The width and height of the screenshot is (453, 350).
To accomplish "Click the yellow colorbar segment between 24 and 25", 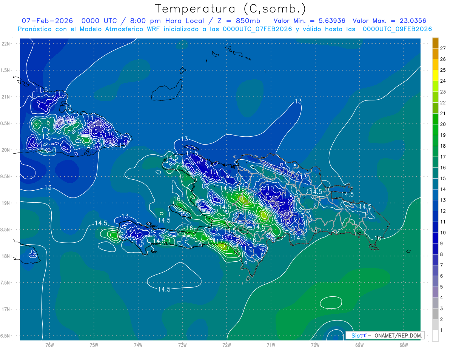I will pos(435,76).
